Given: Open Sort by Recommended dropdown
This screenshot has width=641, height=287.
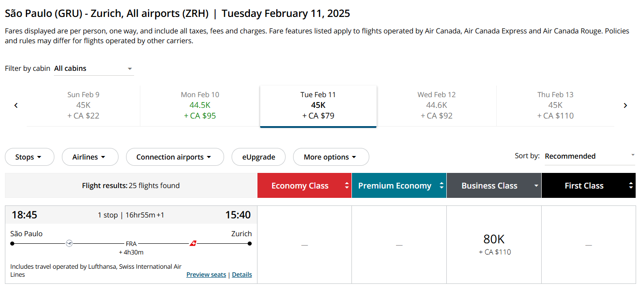Looking at the screenshot, I should 590,156.
